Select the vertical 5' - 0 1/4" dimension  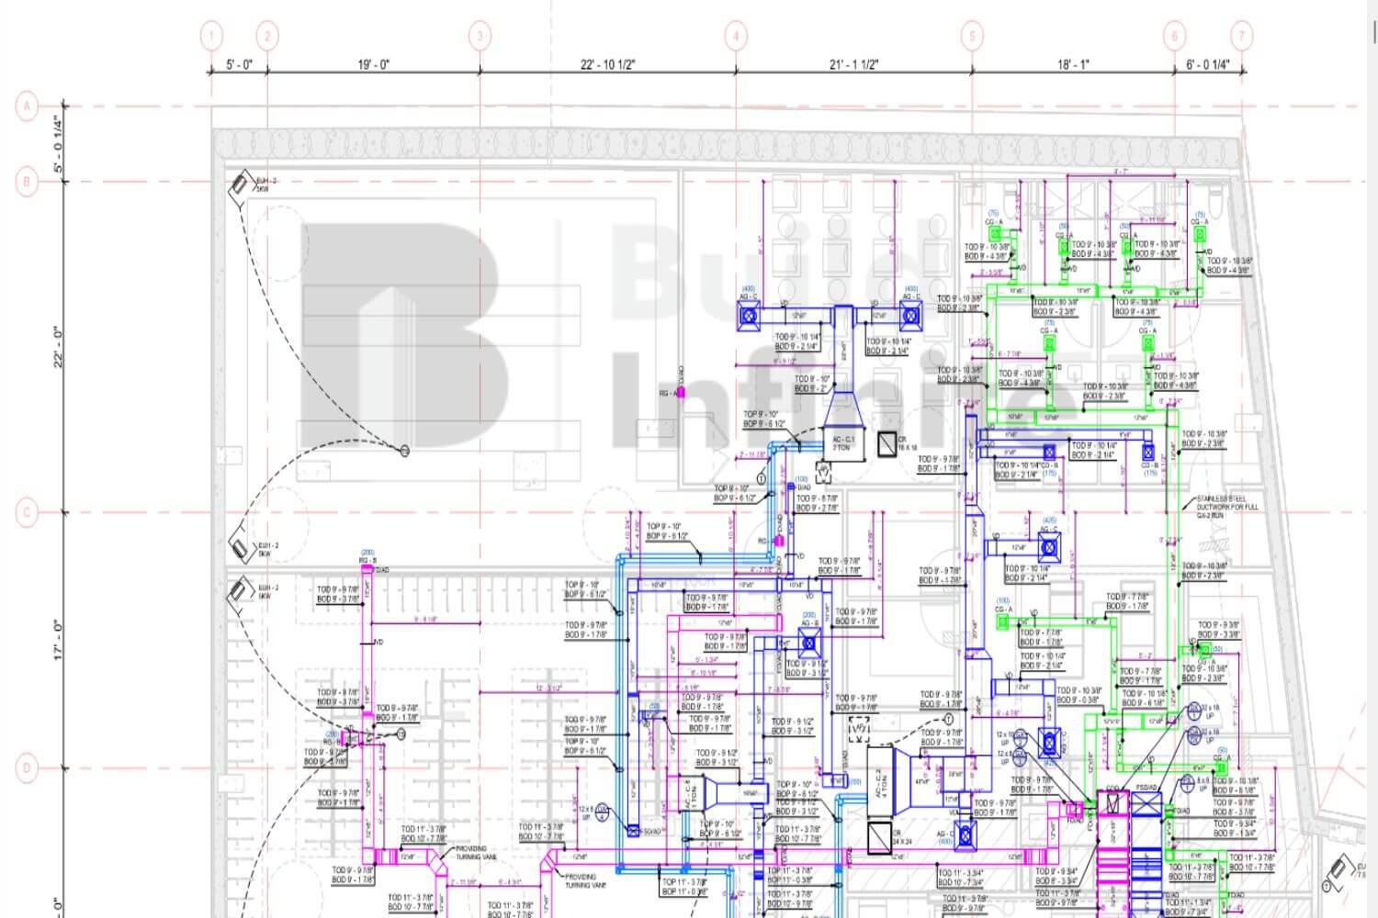[59, 144]
